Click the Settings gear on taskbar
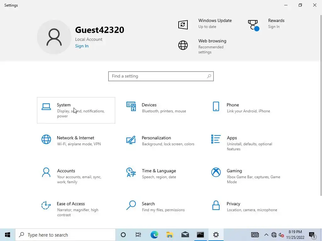This screenshot has width=322, height=241. (x=216, y=235)
